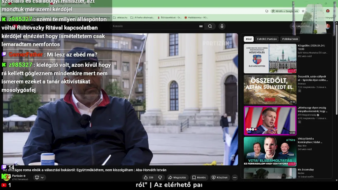This screenshot has height=190, width=338.
Task: Click the Köszönet thanks button
Action: [219, 178]
